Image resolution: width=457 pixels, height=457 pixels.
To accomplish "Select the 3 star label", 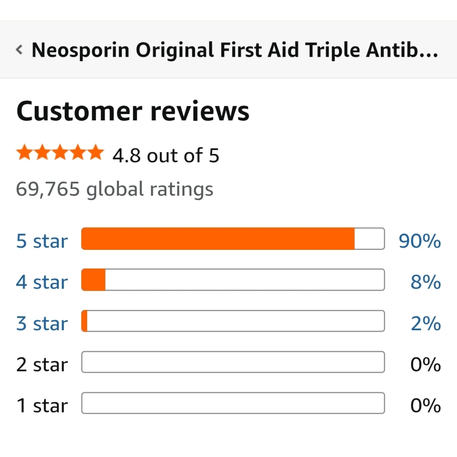I will click(x=42, y=323).
